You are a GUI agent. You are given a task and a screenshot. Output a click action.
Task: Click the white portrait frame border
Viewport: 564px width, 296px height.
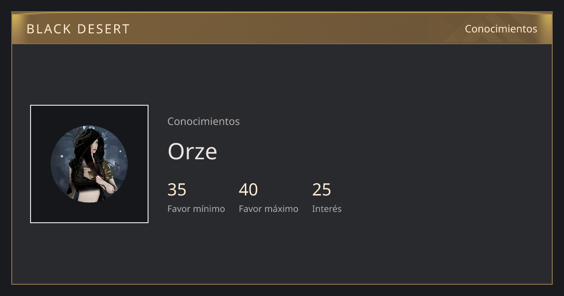pyautogui.click(x=89, y=106)
